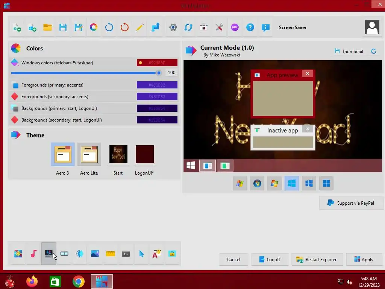
Task: Click the new theme file icon with green plus
Action: click(17, 27)
